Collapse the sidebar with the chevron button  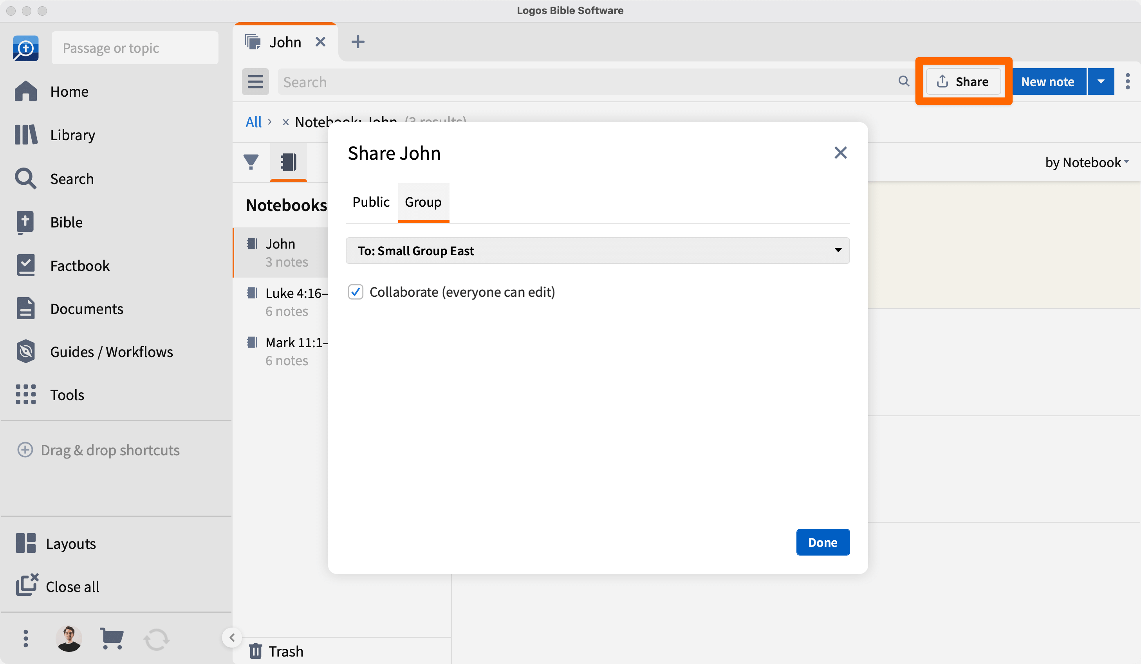232,638
